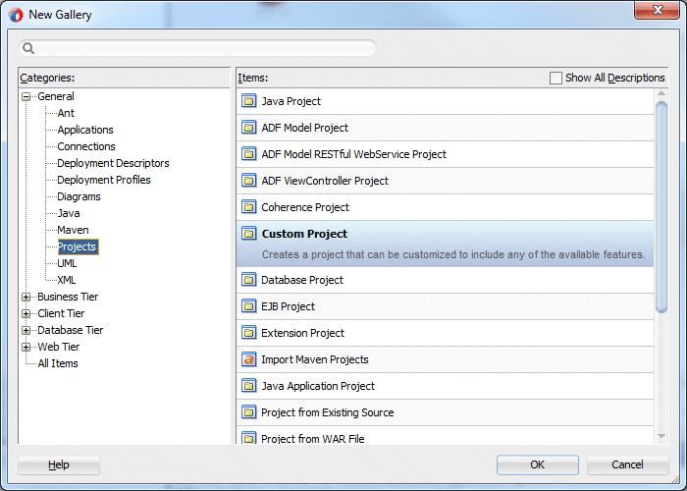Select the Applications category
Viewport: 687px width, 491px height.
(85, 130)
